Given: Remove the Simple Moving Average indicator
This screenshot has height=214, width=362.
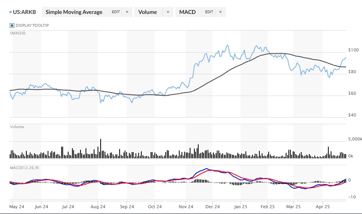Looking at the screenshot, I should [x=127, y=12].
